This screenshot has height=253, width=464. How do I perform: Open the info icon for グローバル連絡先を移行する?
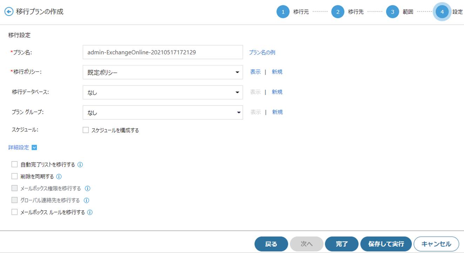pyautogui.click(x=86, y=200)
